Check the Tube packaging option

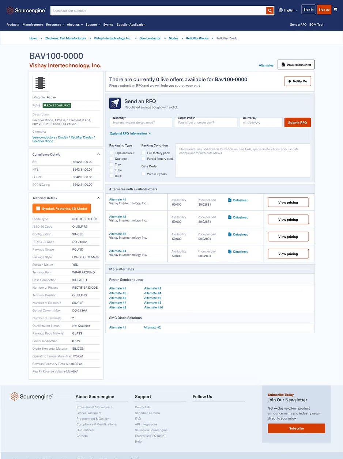tap(111, 170)
